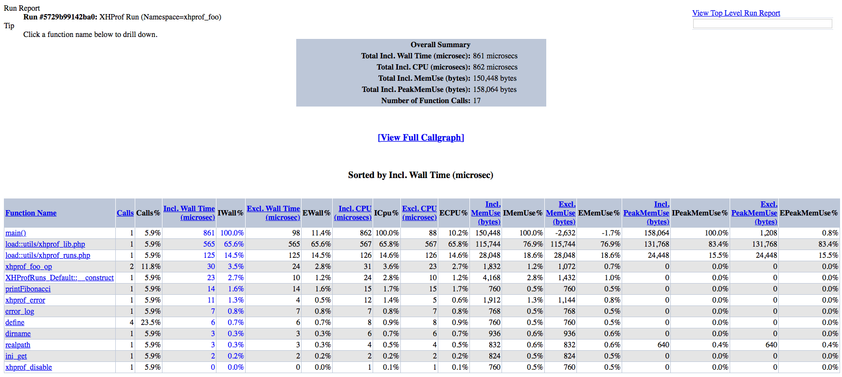Viewport: 842px width, 377px height.
Task: Open the View Full Callgraph link
Action: pos(421,138)
